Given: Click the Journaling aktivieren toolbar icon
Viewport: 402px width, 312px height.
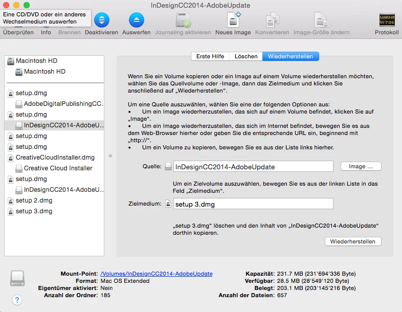Looking at the screenshot, I should [183, 20].
